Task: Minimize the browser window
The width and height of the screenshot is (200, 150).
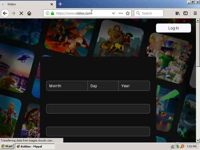Action: [x=189, y=2]
